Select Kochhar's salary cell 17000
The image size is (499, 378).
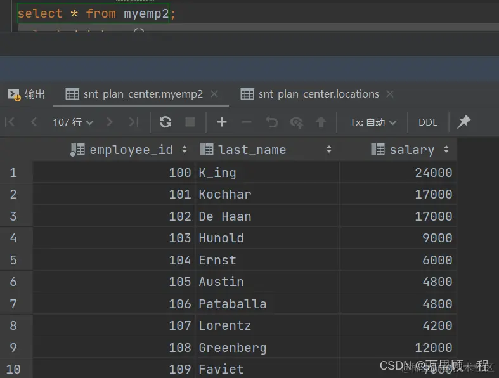[398, 194]
